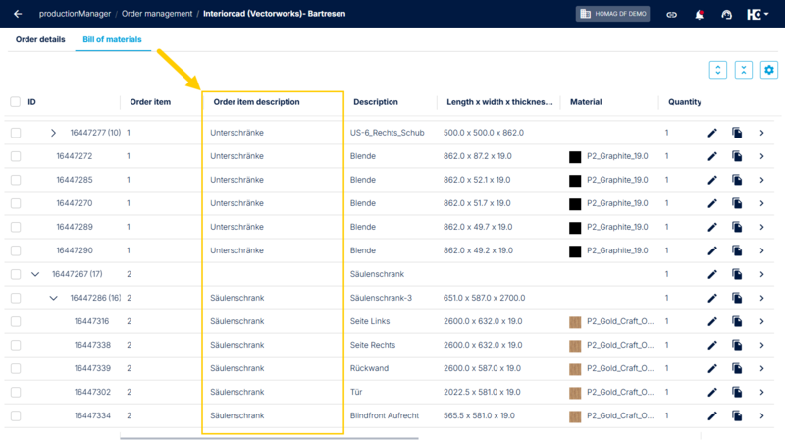785x442 pixels.
Task: Open details chevron for Tür row
Action: click(761, 392)
